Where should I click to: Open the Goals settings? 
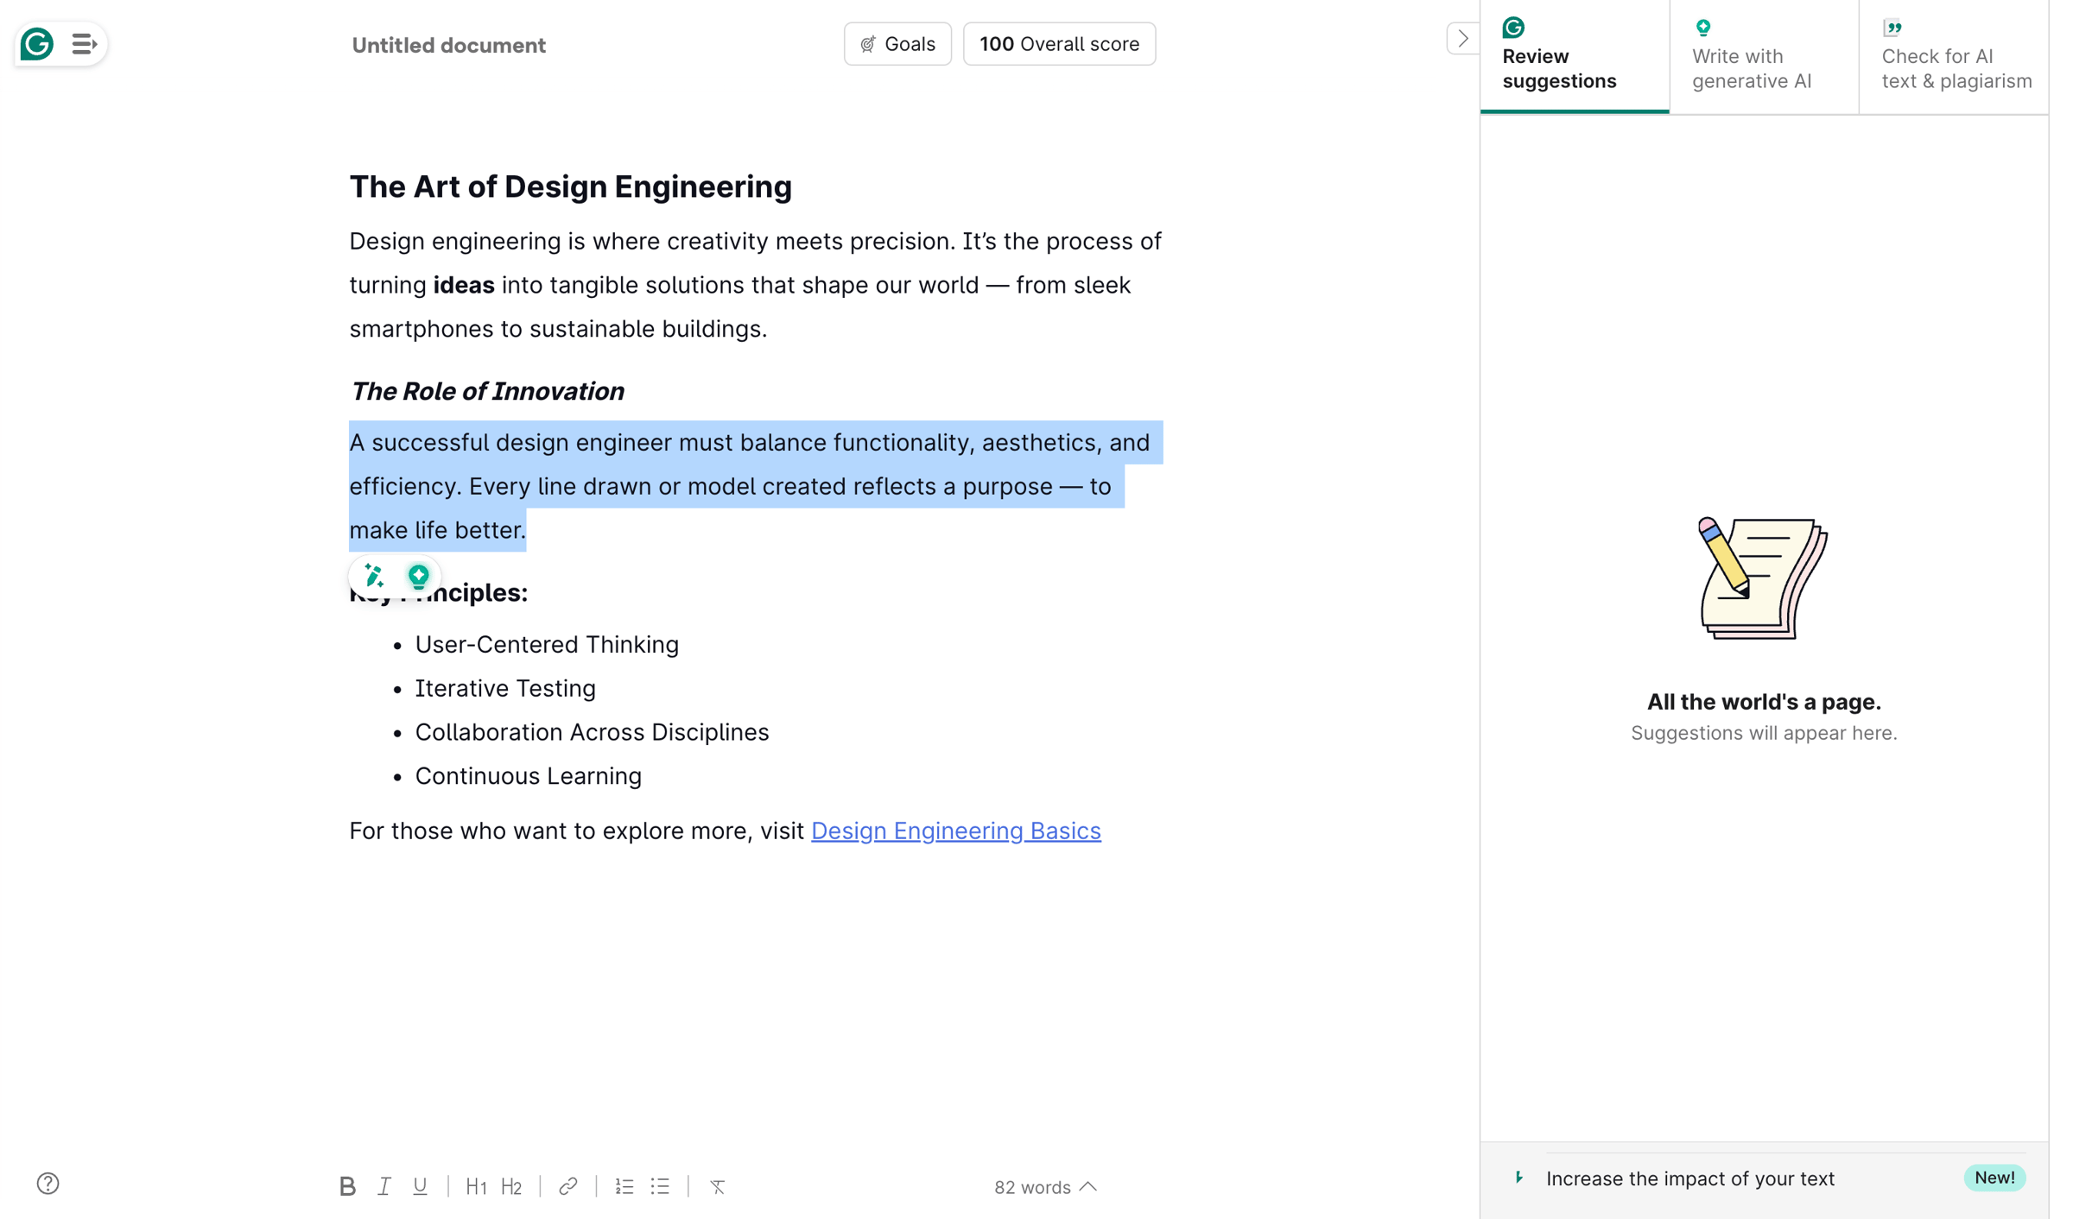[897, 44]
